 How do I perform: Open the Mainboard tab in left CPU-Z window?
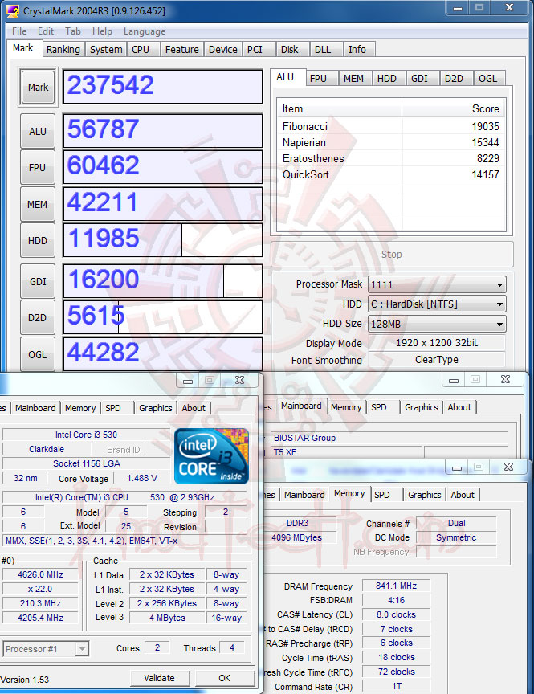coord(35,407)
